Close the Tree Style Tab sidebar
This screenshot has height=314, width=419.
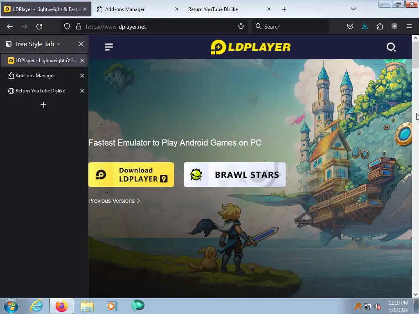(x=81, y=44)
